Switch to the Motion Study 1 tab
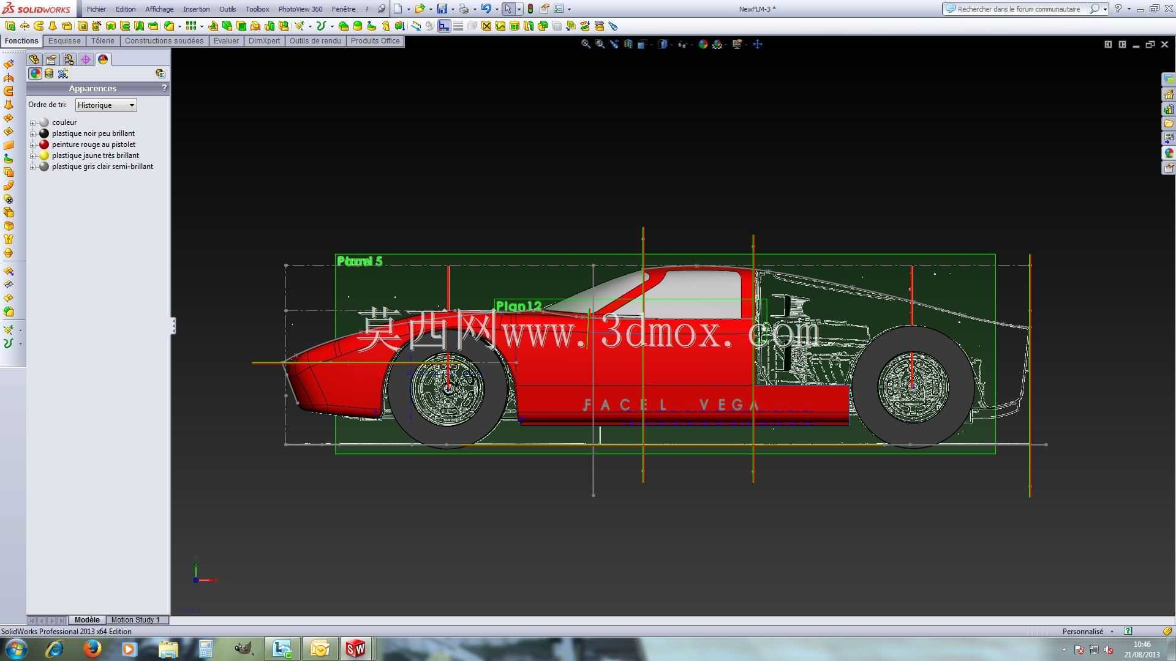Image resolution: width=1176 pixels, height=661 pixels. (x=135, y=620)
